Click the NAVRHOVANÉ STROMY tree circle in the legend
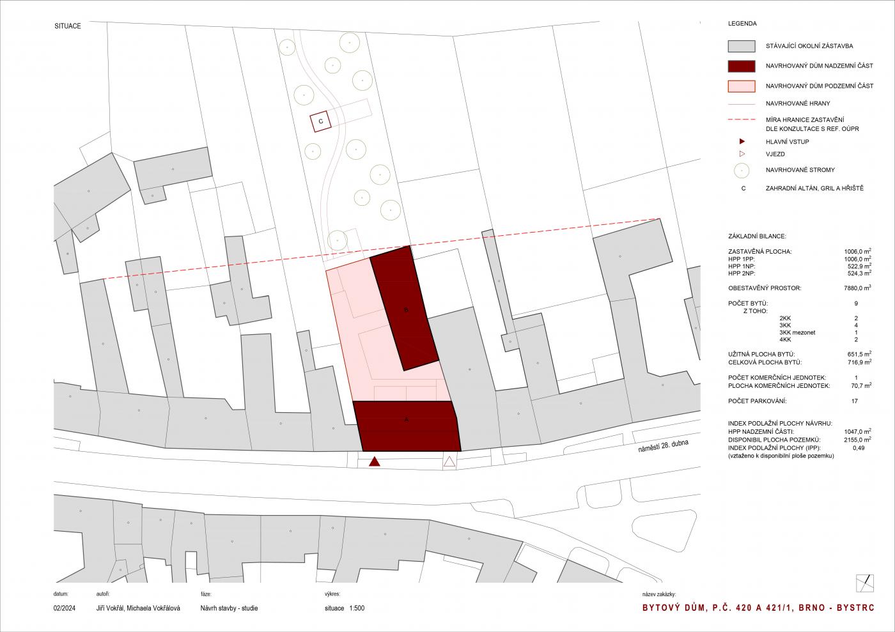This screenshot has width=895, height=632. coord(742,171)
